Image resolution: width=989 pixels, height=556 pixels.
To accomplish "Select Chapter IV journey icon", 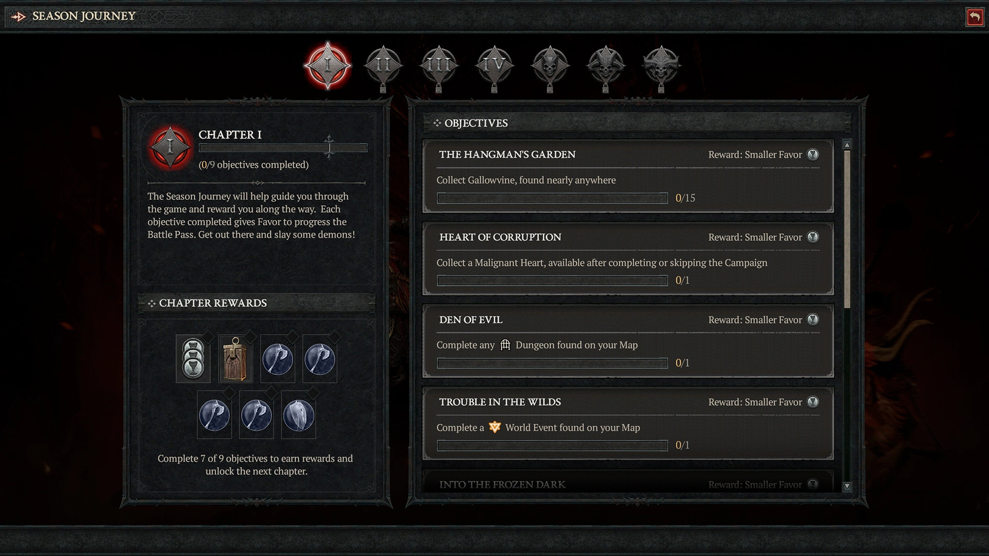I will click(x=494, y=65).
